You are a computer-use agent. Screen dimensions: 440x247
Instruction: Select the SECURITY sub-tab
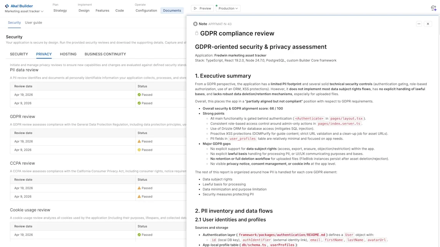(19, 54)
